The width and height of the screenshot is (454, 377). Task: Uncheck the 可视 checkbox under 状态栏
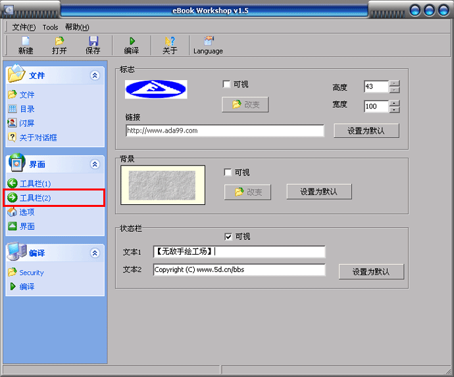[x=228, y=237]
